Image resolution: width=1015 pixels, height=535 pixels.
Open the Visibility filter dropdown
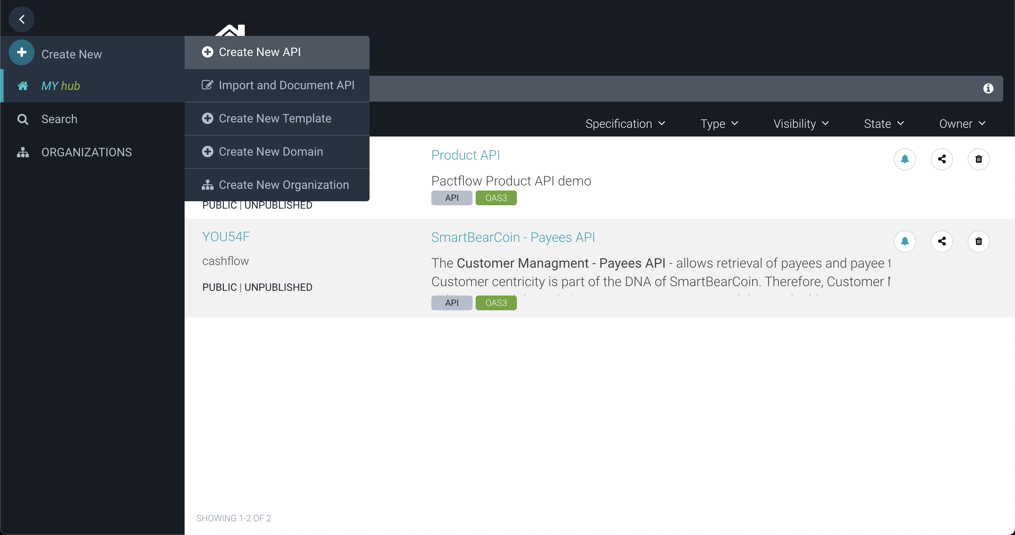(801, 124)
